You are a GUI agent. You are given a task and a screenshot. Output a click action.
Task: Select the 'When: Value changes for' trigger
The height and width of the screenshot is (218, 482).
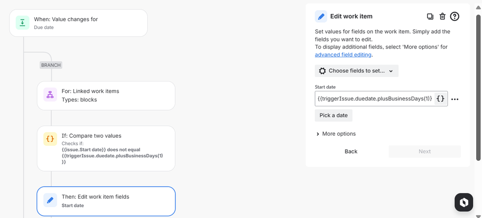tap(78, 23)
